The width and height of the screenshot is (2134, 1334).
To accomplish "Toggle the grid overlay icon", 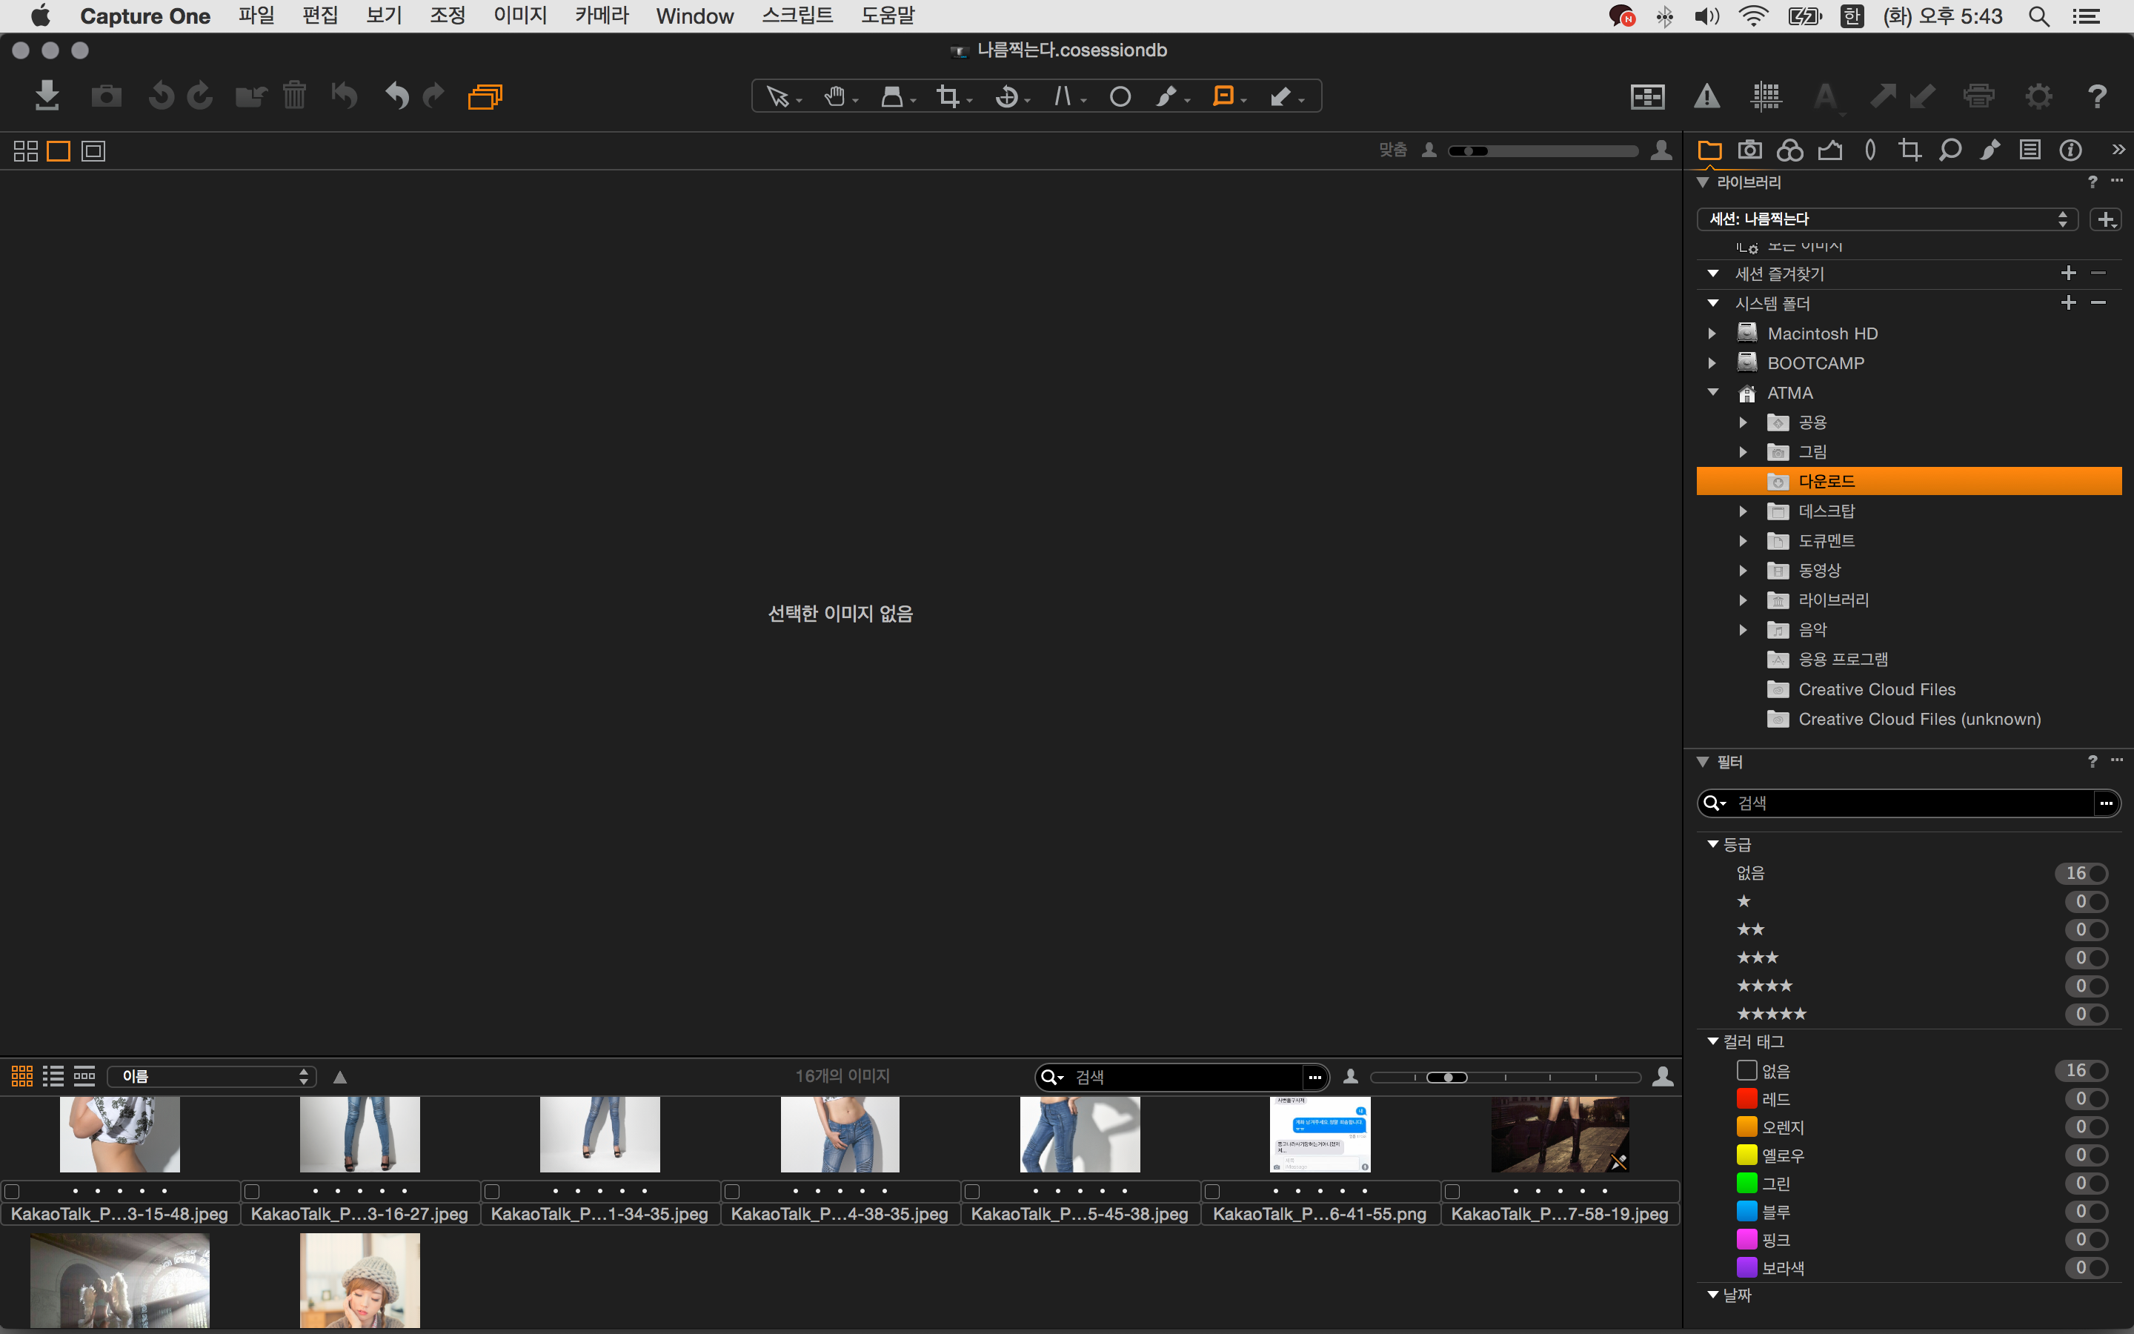I will [x=1766, y=96].
